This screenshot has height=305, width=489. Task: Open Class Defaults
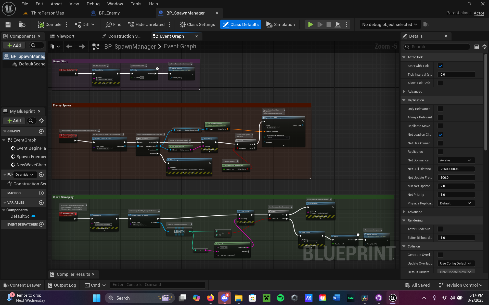241,24
